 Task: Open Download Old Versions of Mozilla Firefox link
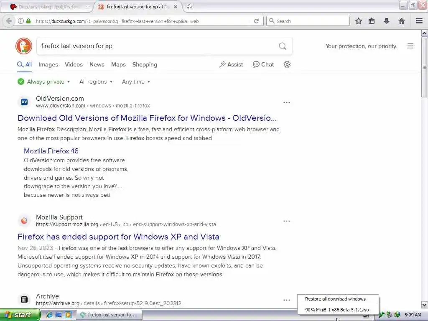coord(147,118)
